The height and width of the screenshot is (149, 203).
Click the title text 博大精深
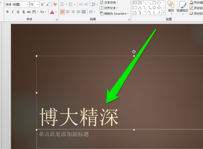coord(79,117)
